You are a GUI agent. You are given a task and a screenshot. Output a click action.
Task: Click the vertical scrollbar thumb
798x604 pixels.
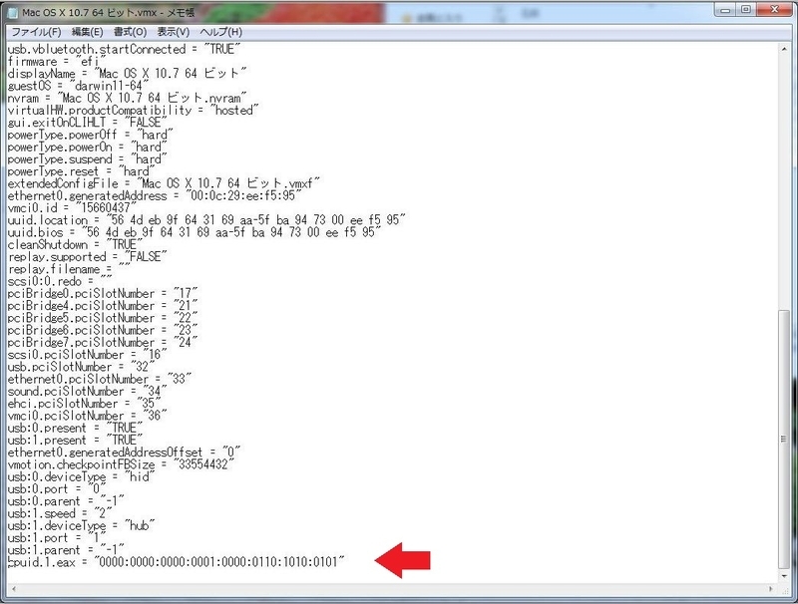[x=784, y=439]
